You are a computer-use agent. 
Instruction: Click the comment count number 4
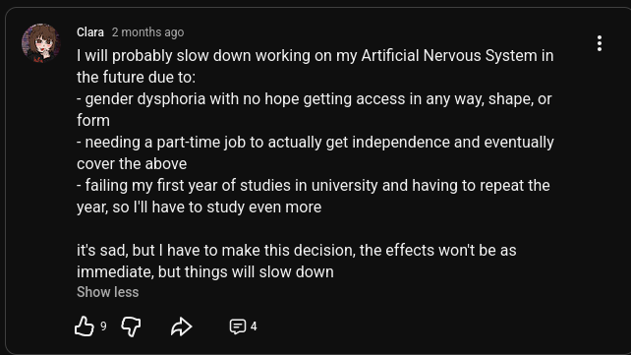pyautogui.click(x=254, y=326)
